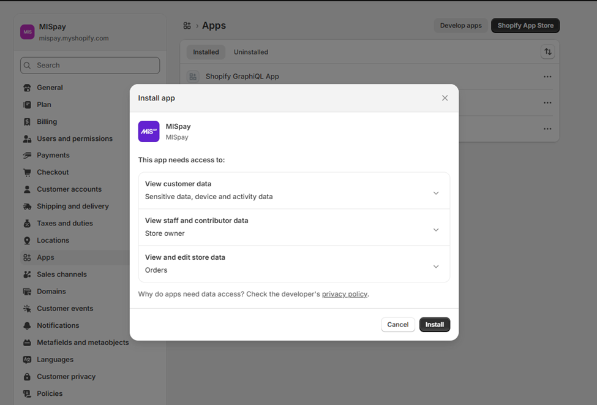Expand View staff and contributor data
The width and height of the screenshot is (597, 405).
pyautogui.click(x=436, y=230)
